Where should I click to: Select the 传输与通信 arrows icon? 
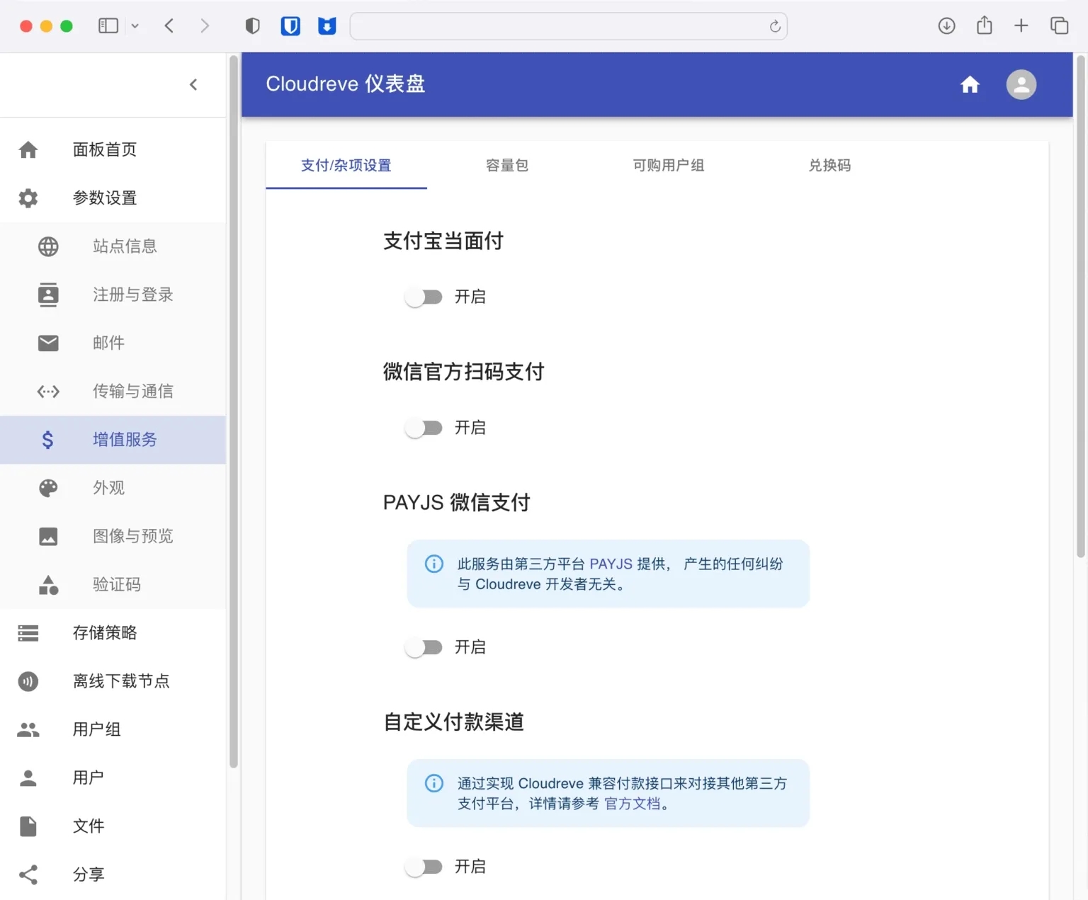48,391
